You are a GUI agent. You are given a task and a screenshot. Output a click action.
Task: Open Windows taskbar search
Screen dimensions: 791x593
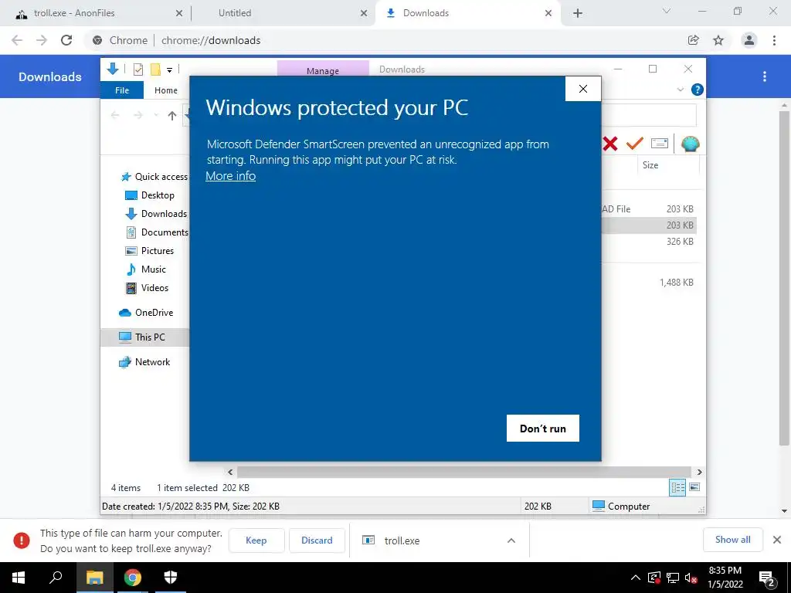(x=56, y=578)
